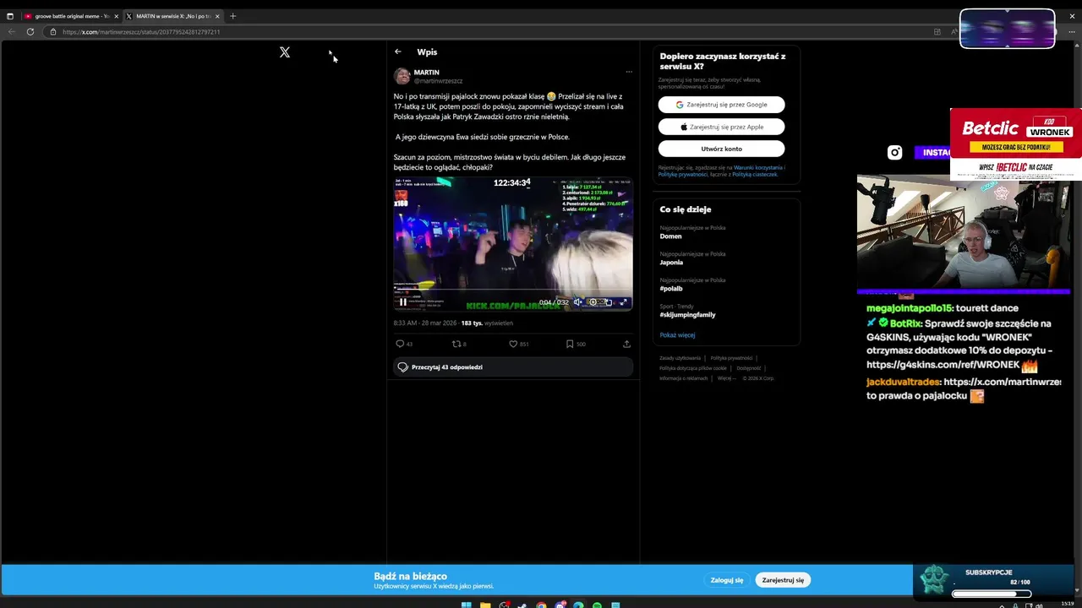Click Utwórz konto button
1082x608 pixels.
pos(721,149)
